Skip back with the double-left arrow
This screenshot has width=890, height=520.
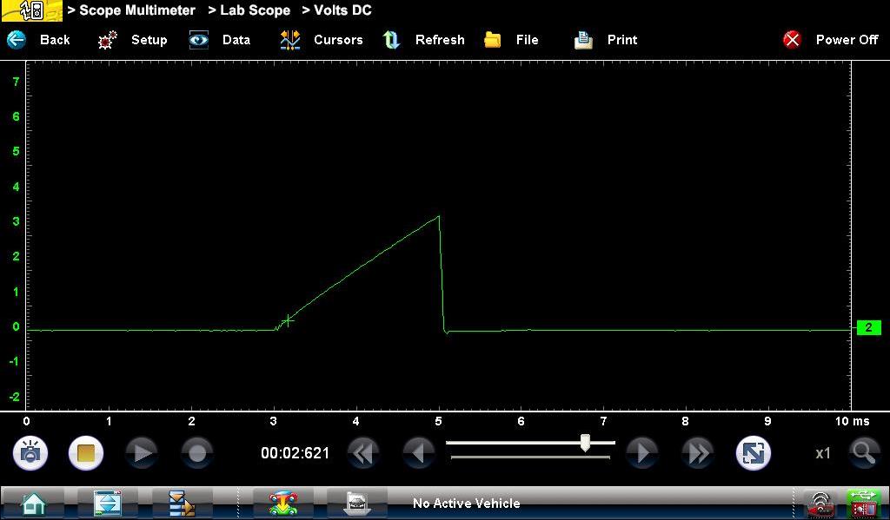click(x=365, y=453)
